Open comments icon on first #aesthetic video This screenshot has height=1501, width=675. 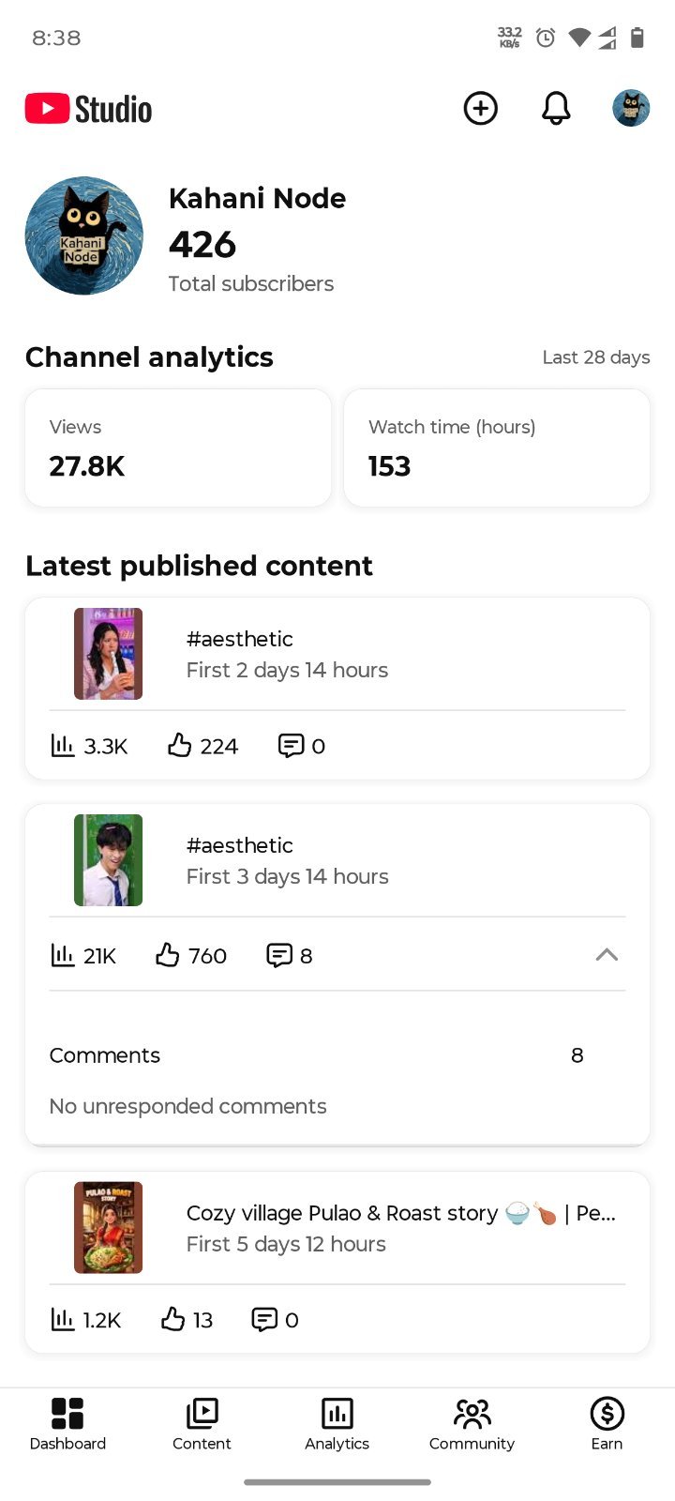292,746
